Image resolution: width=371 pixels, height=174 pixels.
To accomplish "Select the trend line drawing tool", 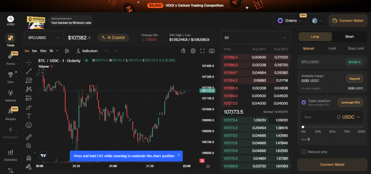I will pos(29,71).
